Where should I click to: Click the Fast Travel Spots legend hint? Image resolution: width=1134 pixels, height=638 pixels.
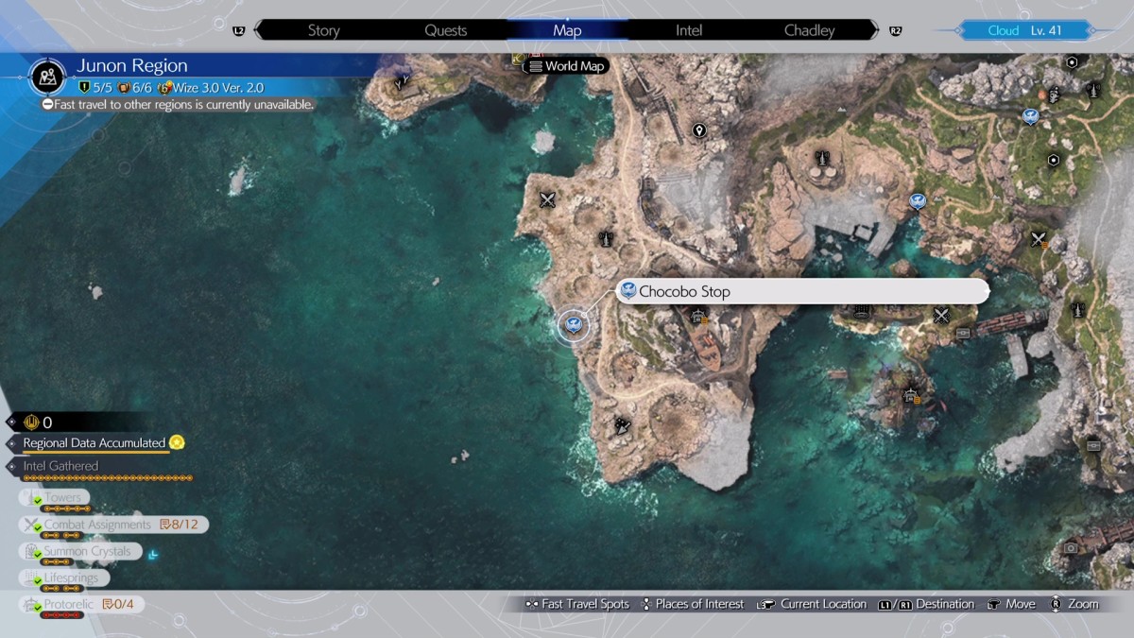point(577,604)
